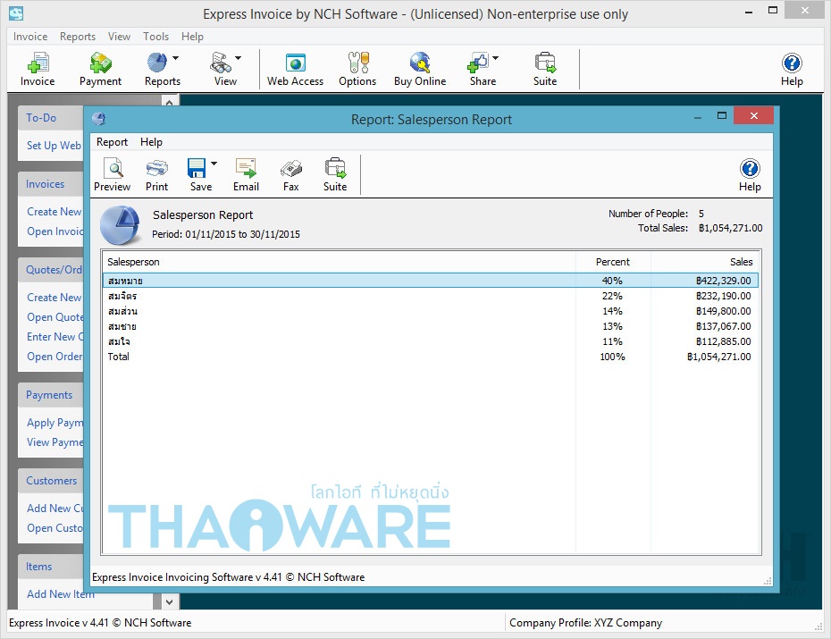Click the View Payments sidebar link

pos(55,442)
